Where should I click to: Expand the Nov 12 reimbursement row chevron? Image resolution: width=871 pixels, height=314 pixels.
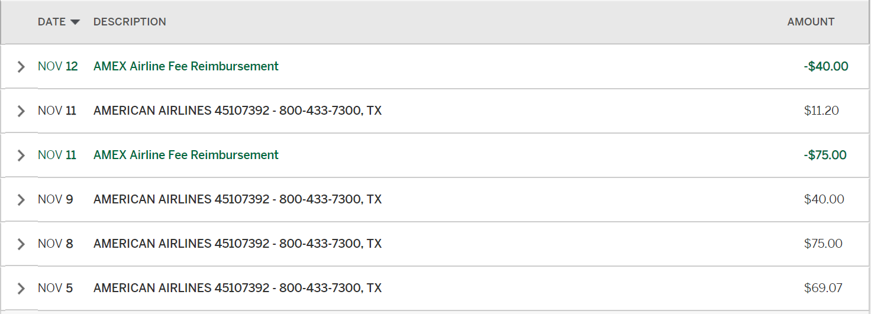21,67
